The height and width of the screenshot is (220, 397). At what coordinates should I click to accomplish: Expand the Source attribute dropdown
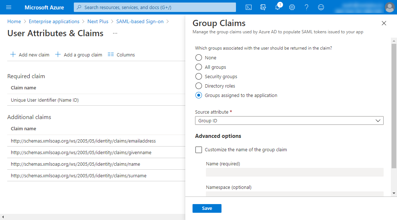point(289,120)
